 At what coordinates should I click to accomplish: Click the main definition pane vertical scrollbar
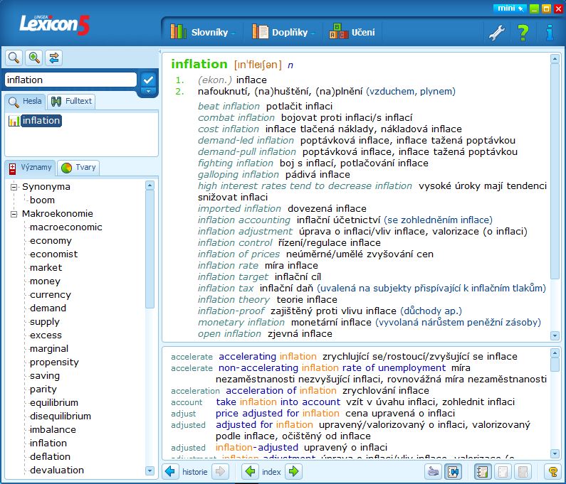tap(555, 197)
